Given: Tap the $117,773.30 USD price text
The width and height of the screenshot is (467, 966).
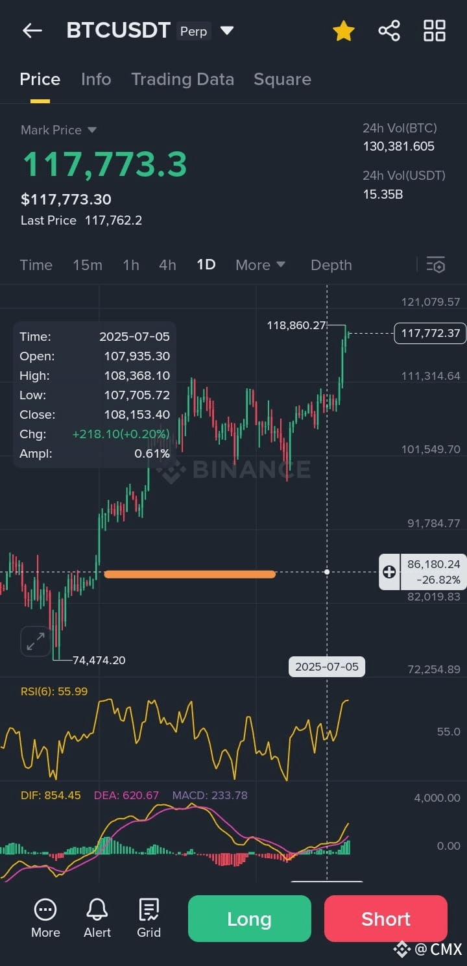Looking at the screenshot, I should [x=66, y=199].
